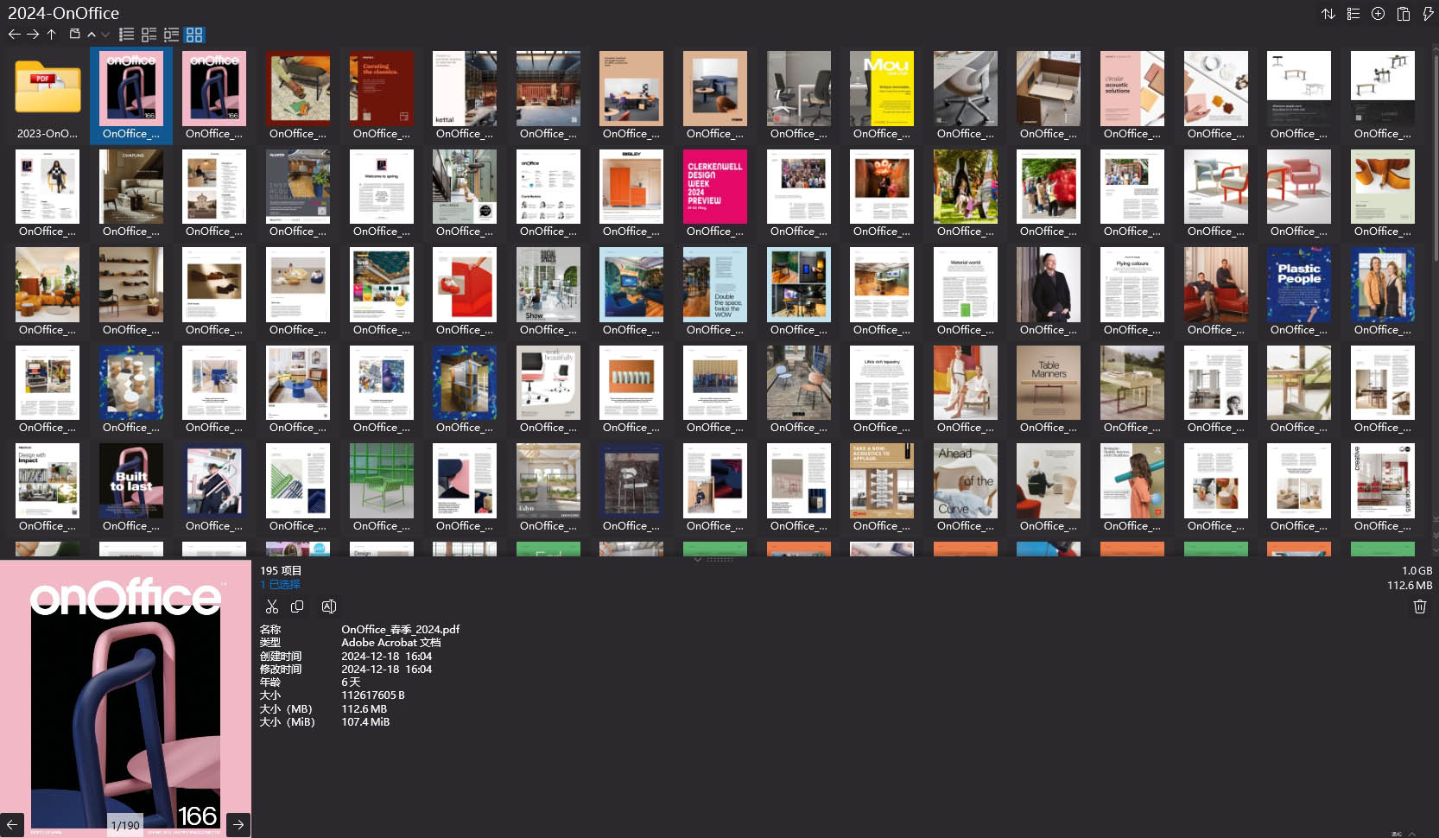Rename the selected file with the rename icon

tap(329, 606)
